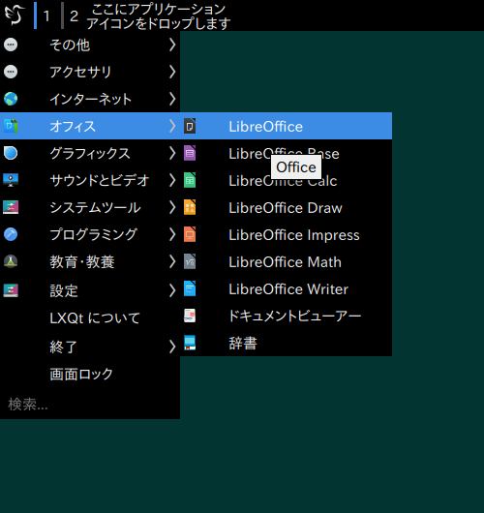Launch LibreOffice Base
The image size is (484, 513).
pos(286,153)
